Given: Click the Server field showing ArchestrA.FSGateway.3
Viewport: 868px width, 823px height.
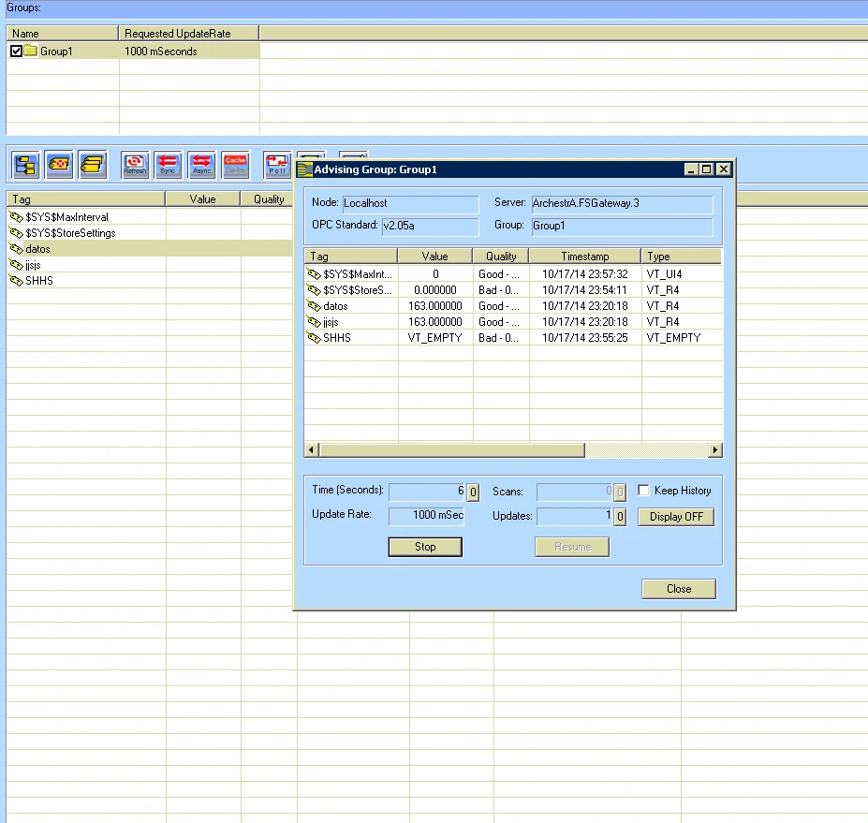Looking at the screenshot, I should click(623, 204).
